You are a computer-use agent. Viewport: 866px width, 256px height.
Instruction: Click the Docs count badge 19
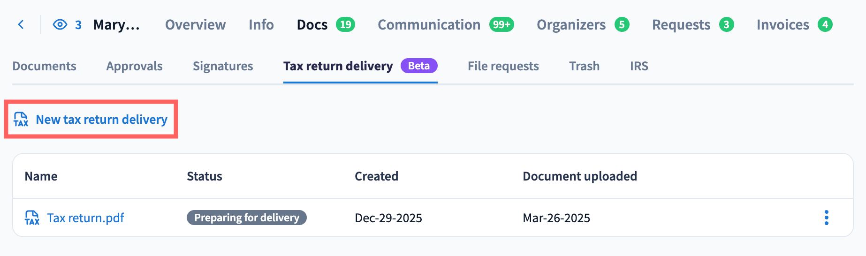(345, 24)
